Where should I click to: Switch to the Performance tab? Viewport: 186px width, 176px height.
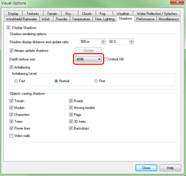145,19
